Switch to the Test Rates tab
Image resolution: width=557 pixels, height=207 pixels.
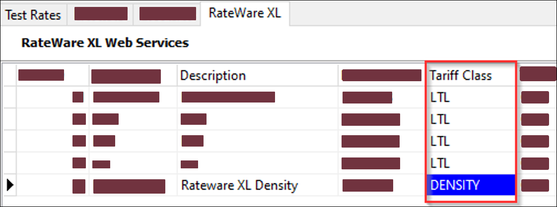tap(33, 15)
